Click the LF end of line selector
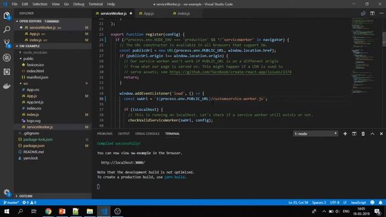 pyautogui.click(x=345, y=203)
